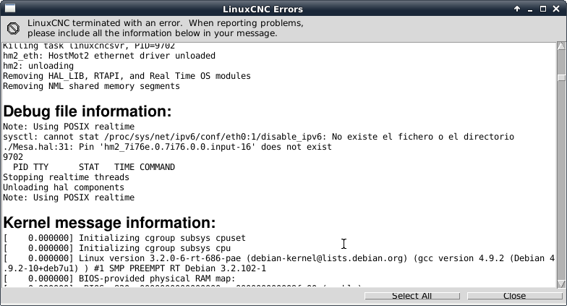This screenshot has width=567, height=306.
Task: Click the 'LinuxCNC Errors' window title
Action: point(263,9)
